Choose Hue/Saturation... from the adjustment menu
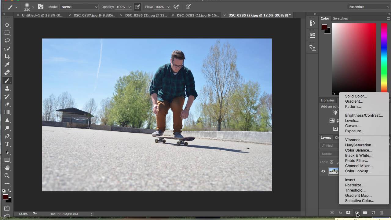Image resolution: width=391 pixels, height=220 pixels. (x=360, y=145)
